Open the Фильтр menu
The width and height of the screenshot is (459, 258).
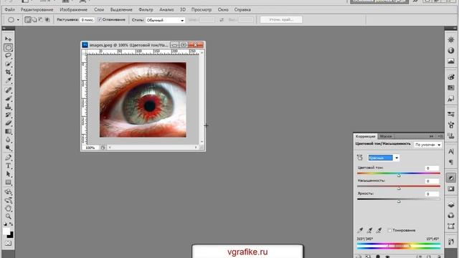[x=146, y=9]
